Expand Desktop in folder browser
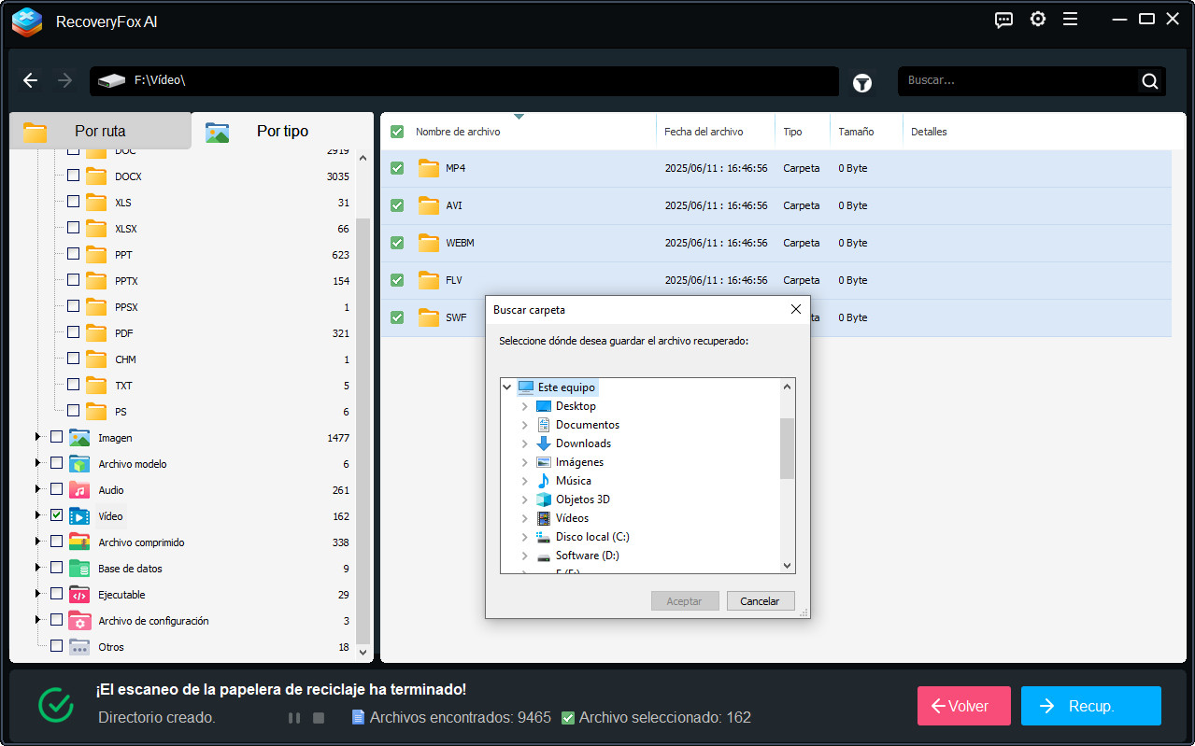 coord(525,406)
